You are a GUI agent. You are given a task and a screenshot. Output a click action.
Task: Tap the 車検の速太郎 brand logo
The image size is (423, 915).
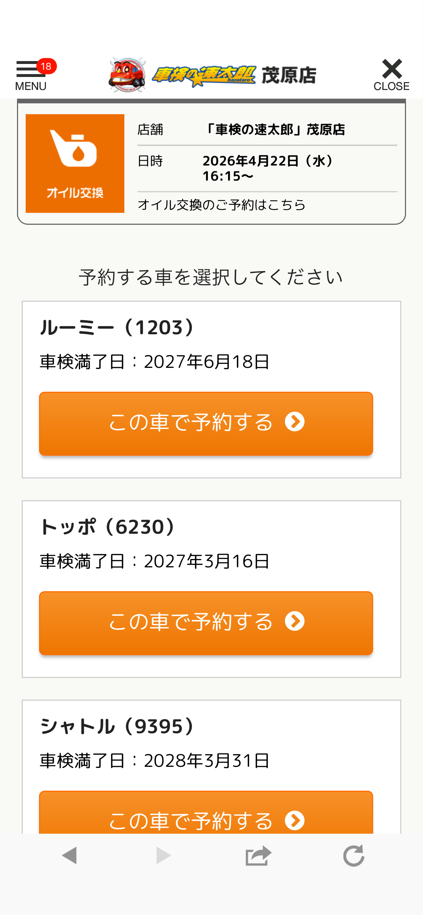[x=204, y=76]
